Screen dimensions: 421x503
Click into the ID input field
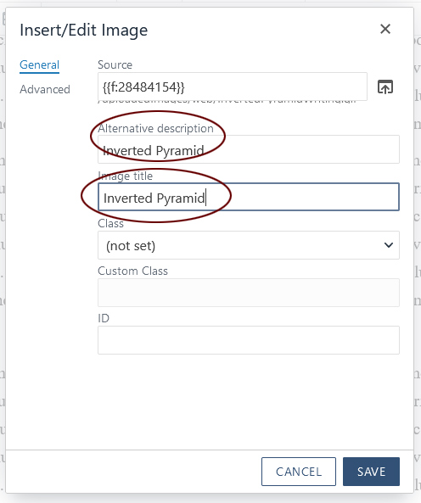[x=249, y=340]
